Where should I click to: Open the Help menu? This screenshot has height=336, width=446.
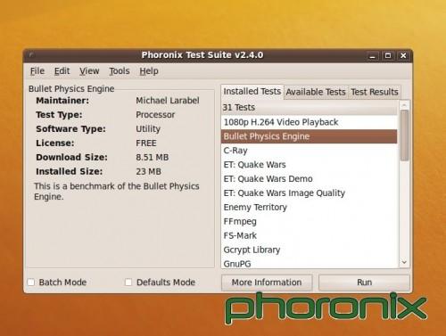click(x=149, y=71)
